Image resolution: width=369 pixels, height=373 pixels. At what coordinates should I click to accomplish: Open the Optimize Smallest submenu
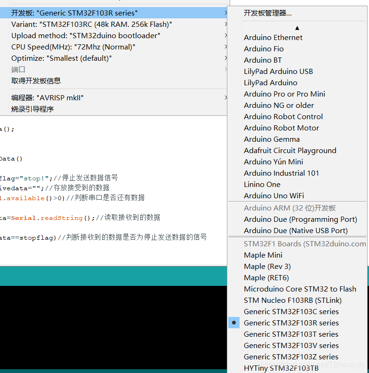pos(113,58)
